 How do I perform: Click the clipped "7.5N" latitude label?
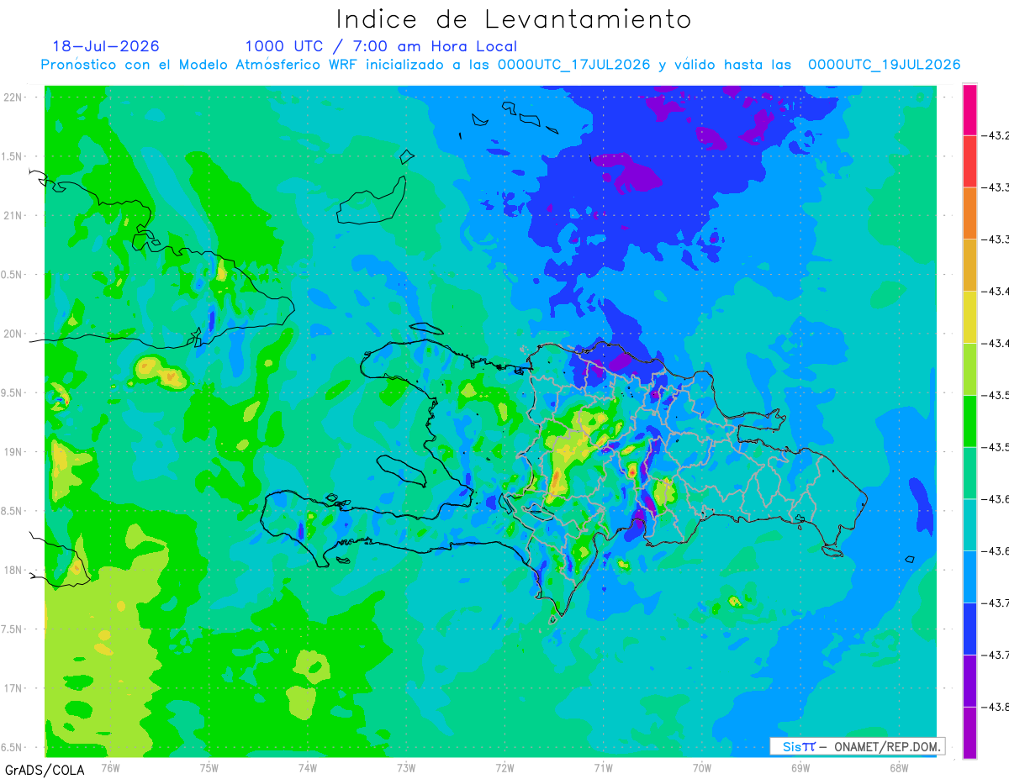13,629
